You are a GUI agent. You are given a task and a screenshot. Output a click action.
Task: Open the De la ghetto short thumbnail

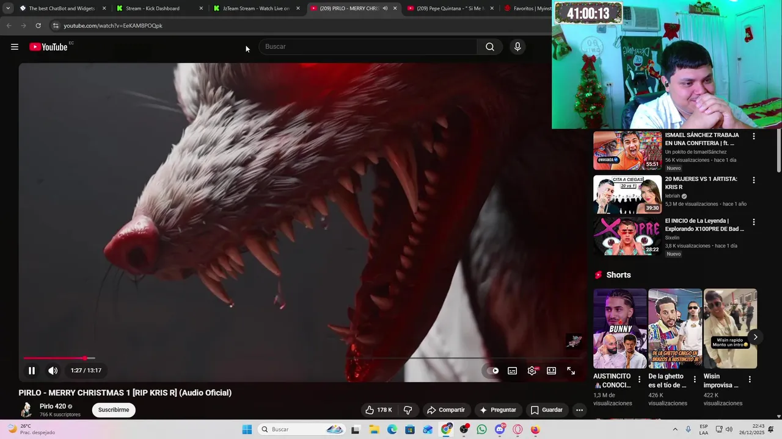(x=675, y=329)
